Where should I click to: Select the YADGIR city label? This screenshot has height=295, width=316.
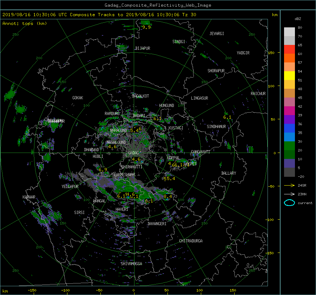coord(243,53)
